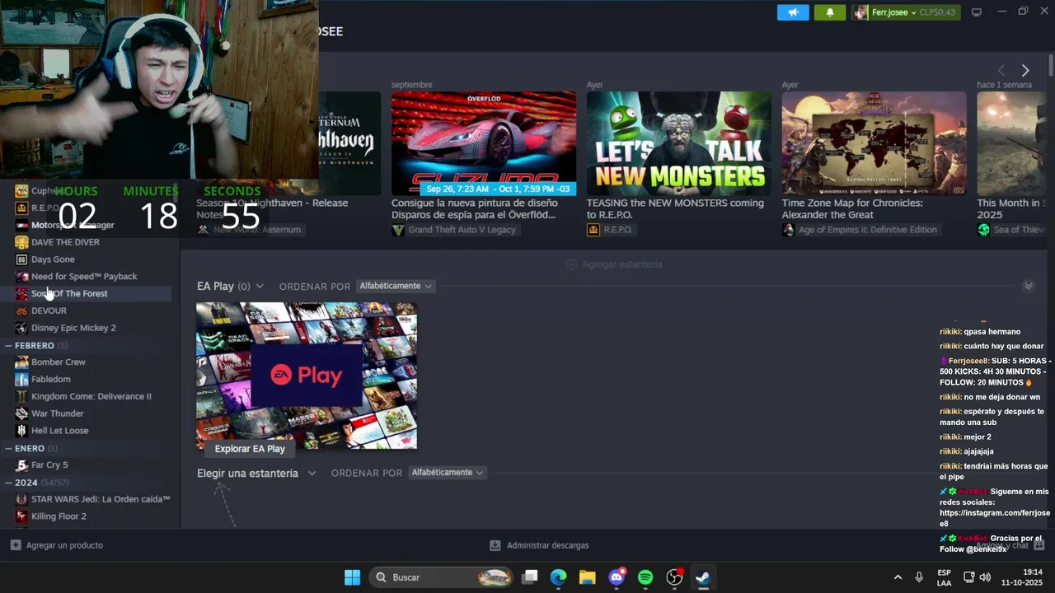
Task: Select Sons Of The Forest game
Action: tap(69, 294)
